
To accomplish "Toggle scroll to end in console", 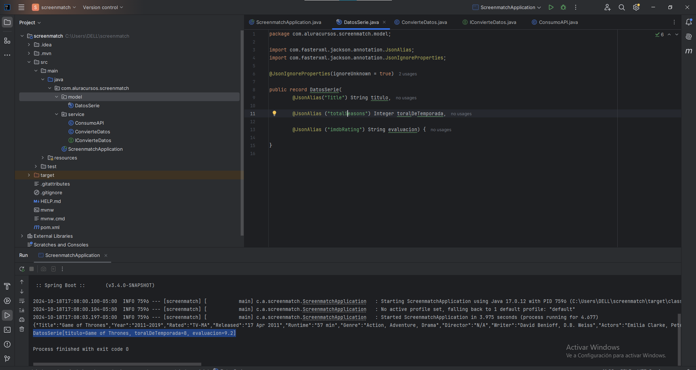I will coord(22,310).
